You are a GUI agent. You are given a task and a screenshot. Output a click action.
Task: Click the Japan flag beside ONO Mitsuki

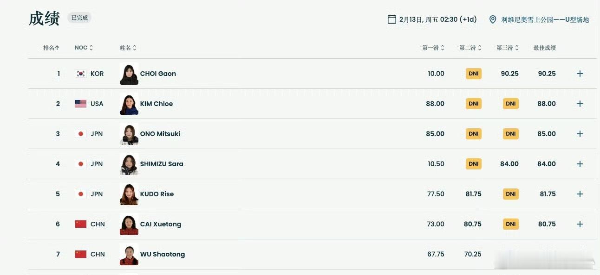click(81, 134)
